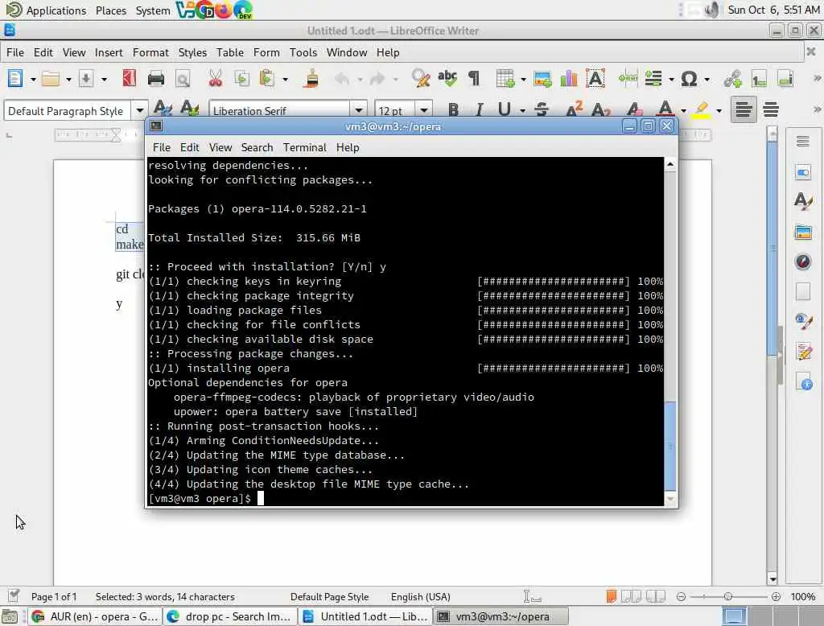Open sidebar Gallery deck icon
This screenshot has width=824, height=626.
803,232
